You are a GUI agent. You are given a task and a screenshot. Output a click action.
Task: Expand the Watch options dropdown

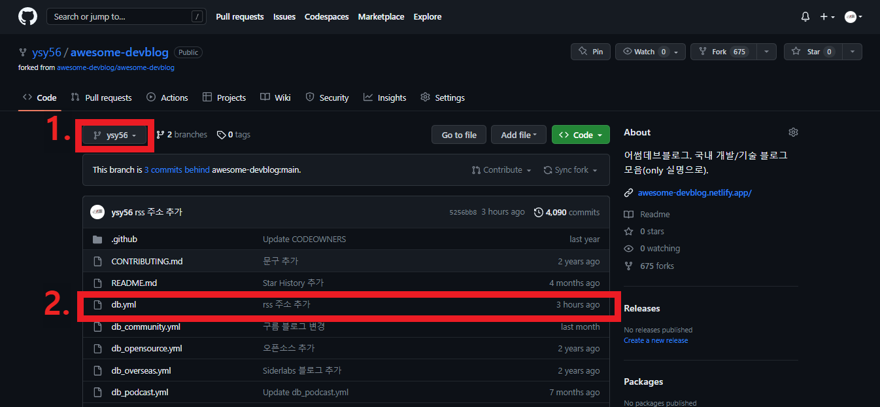pos(676,52)
